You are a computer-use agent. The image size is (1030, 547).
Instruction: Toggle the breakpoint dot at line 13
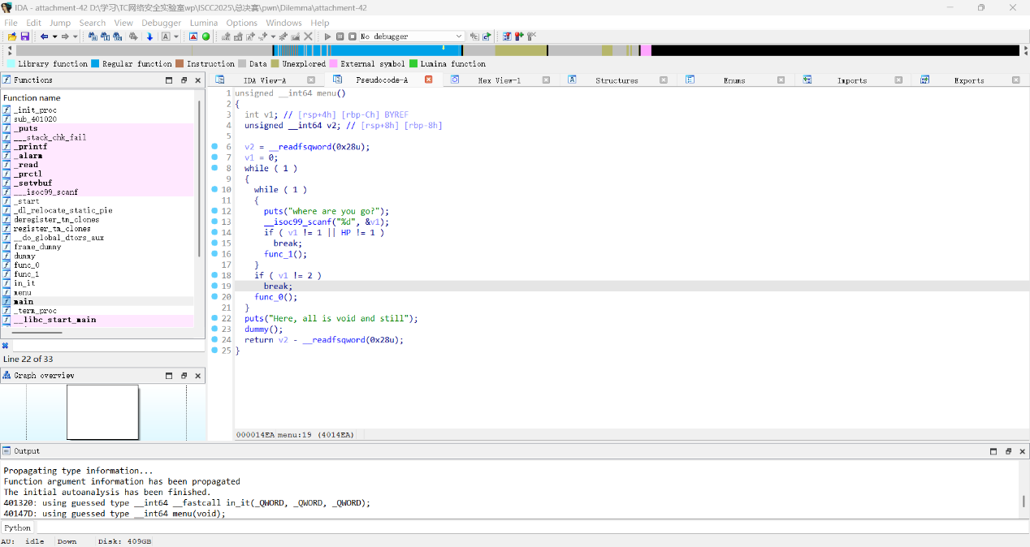pos(214,222)
